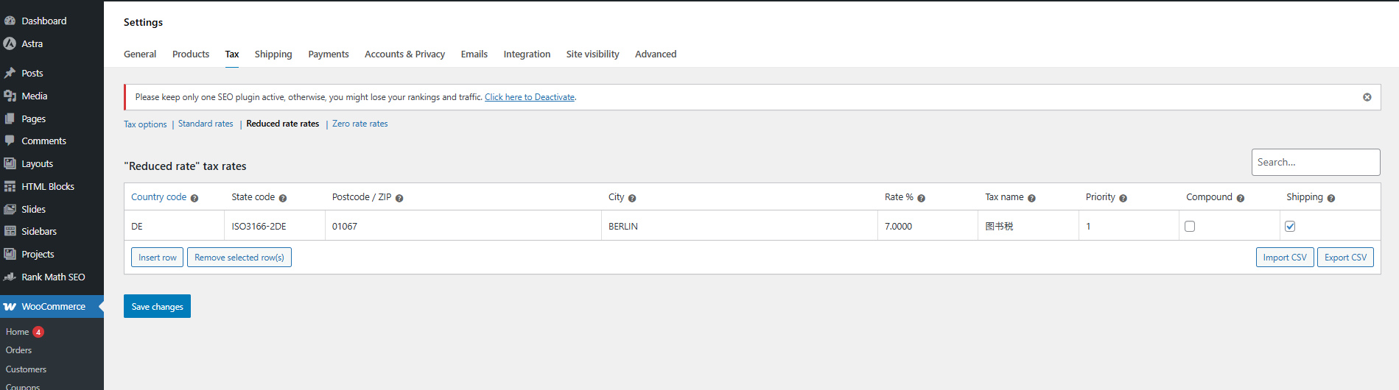
Task: Click the Layouts icon in sidebar
Action: 10,163
